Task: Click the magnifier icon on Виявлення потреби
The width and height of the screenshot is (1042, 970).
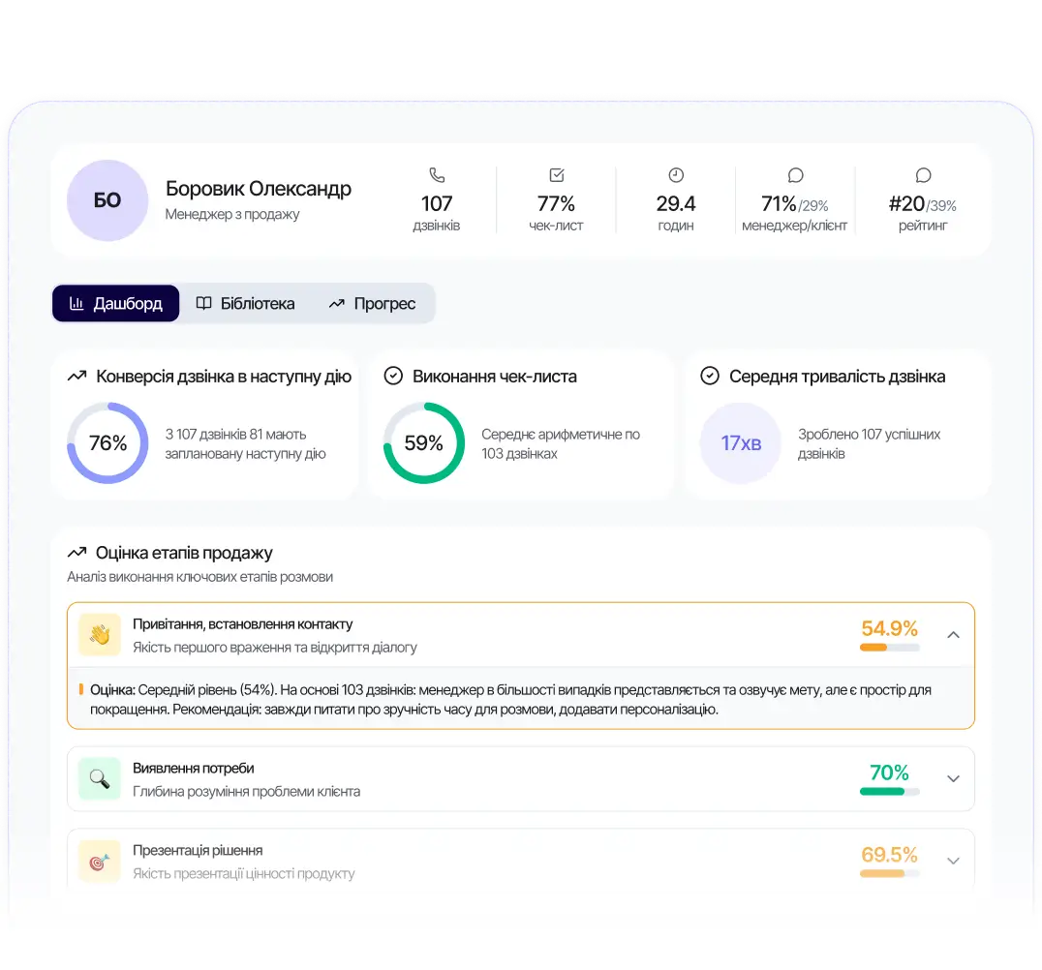Action: click(x=99, y=778)
